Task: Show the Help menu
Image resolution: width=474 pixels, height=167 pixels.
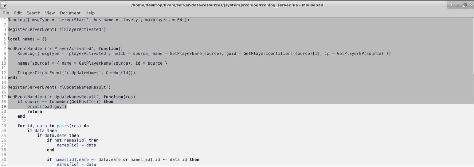Action: (x=90, y=13)
